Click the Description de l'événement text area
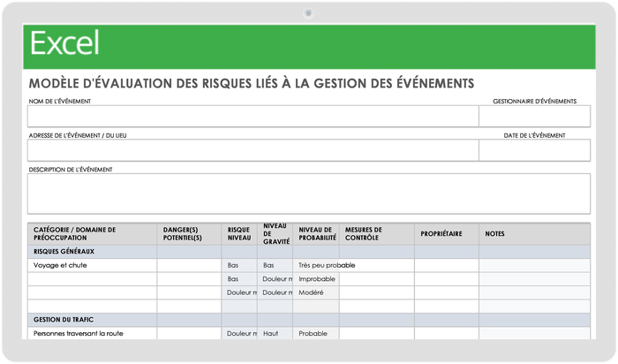Screen dimensions: 618x364 point(309,193)
